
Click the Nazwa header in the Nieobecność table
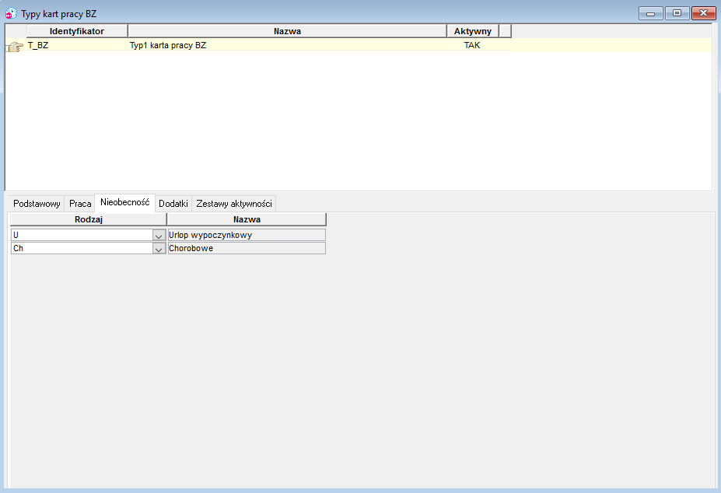(x=247, y=219)
